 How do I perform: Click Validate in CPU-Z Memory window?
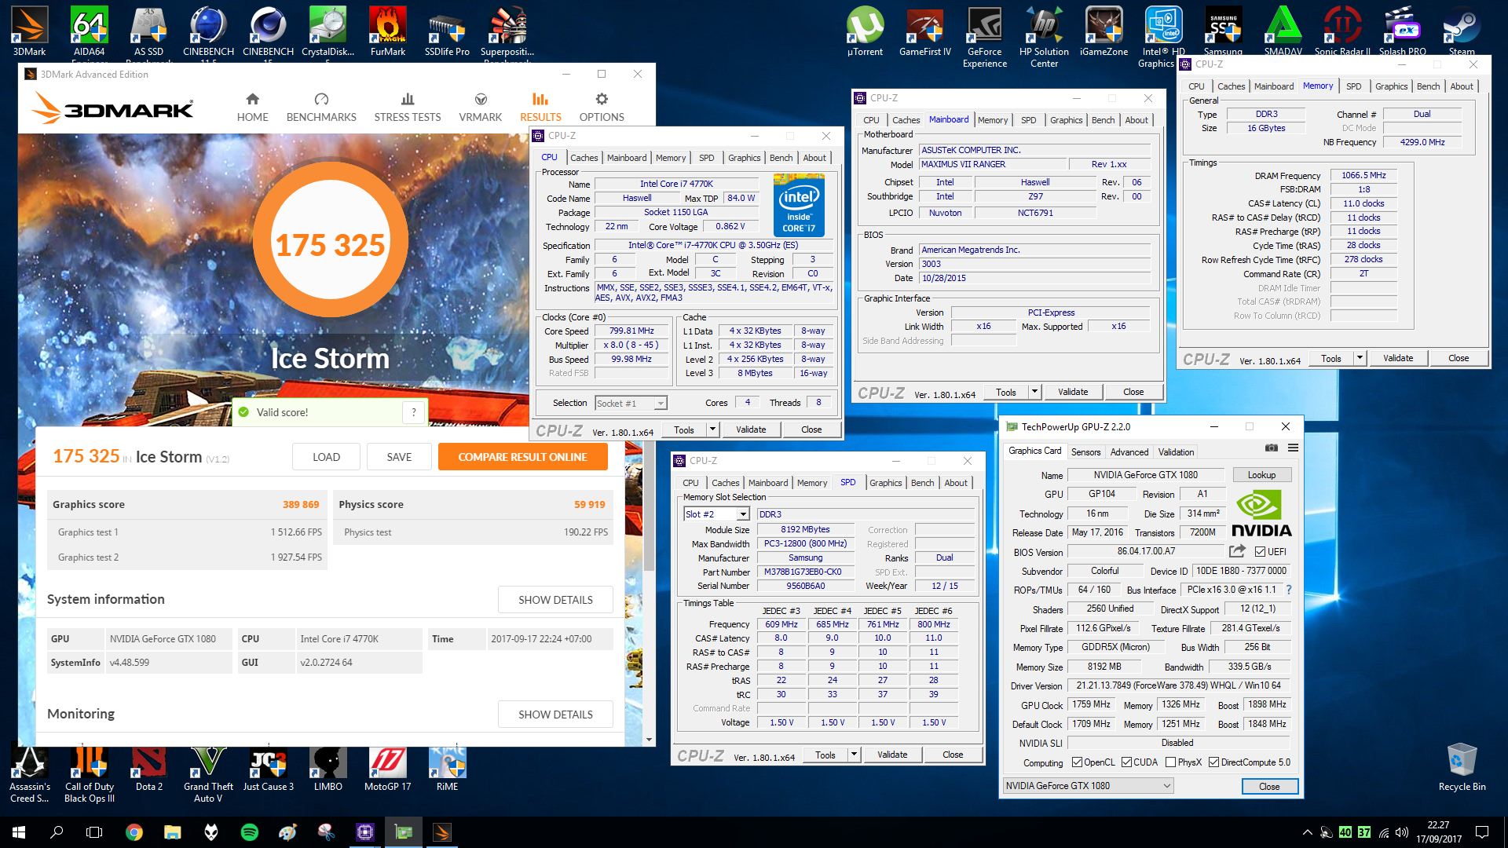coord(1398,359)
